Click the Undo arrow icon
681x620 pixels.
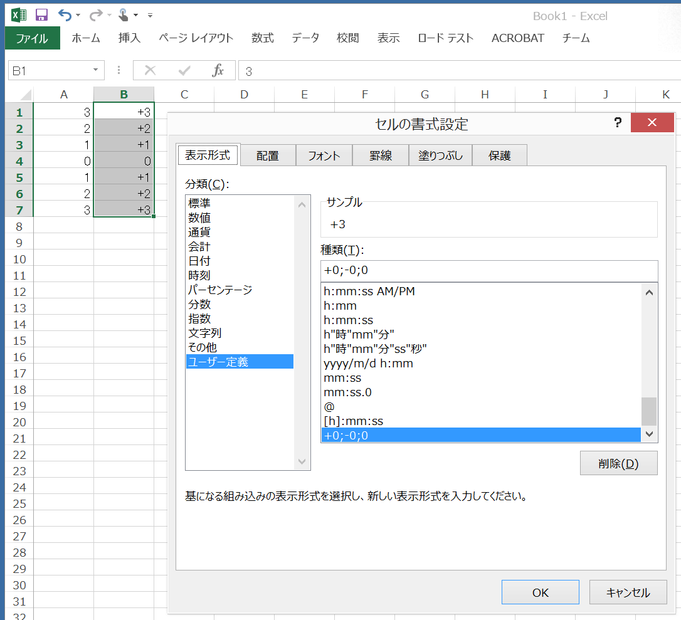pos(64,15)
